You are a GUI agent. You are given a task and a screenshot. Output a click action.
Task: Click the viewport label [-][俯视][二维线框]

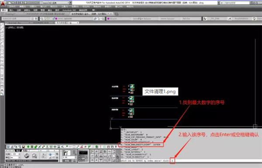[x=15, y=27]
